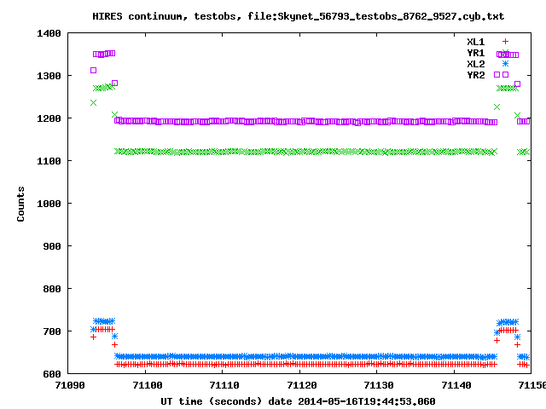Click the blue asterisk XL2 legend marker
Viewport: 546px width, 409px height.
click(x=505, y=63)
